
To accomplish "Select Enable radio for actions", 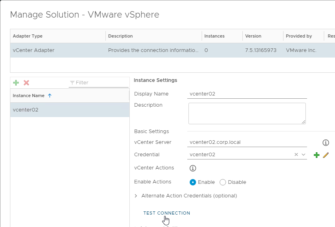I will (193, 182).
